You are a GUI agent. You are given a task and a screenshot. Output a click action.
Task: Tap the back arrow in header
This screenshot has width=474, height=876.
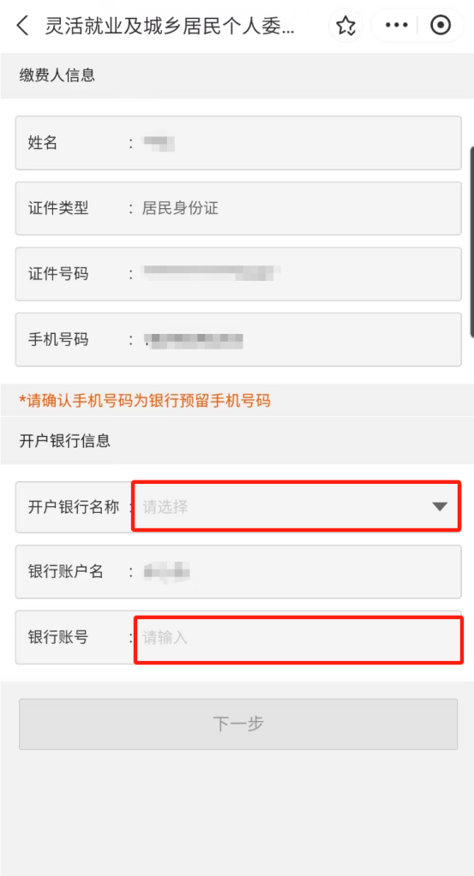[22, 26]
